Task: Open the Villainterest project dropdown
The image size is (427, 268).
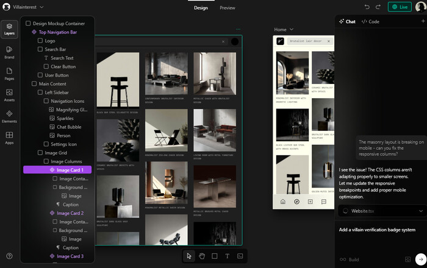Action: [x=26, y=7]
